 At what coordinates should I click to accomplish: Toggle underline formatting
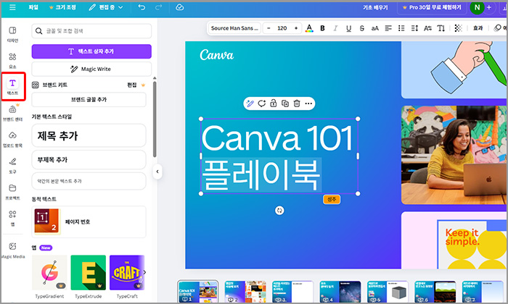pos(348,28)
